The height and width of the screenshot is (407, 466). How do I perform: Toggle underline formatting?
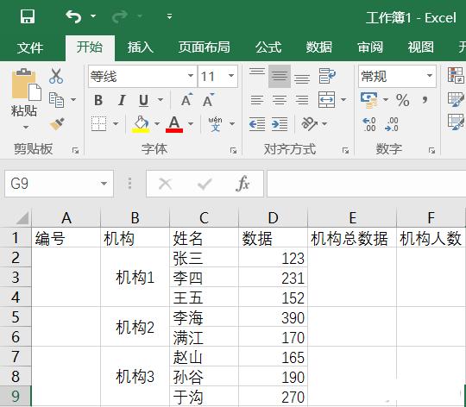click(x=144, y=100)
